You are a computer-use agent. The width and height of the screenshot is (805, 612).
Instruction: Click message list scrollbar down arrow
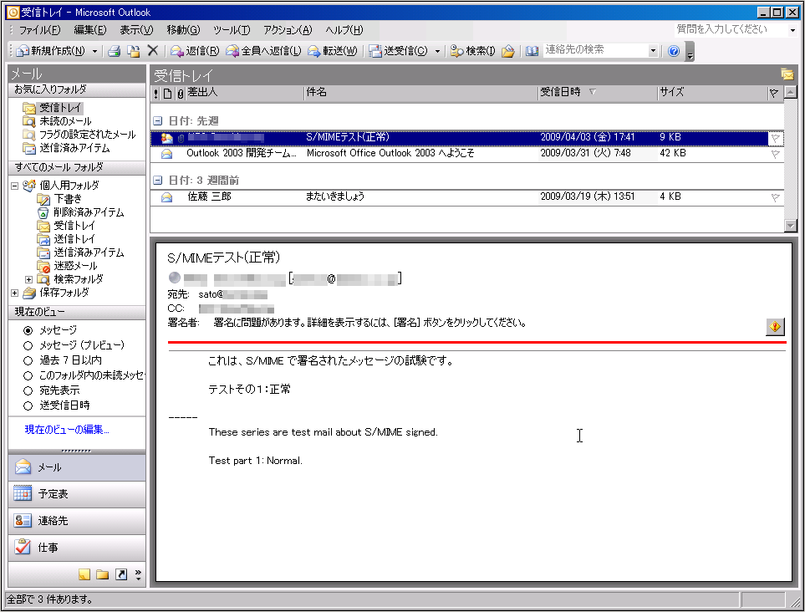point(791,226)
